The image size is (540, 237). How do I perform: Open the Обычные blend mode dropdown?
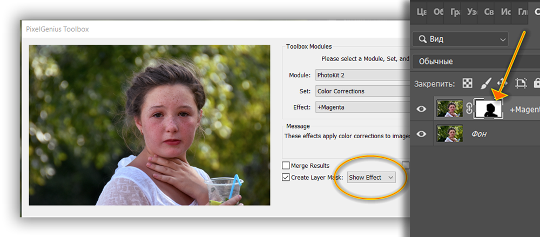point(476,62)
